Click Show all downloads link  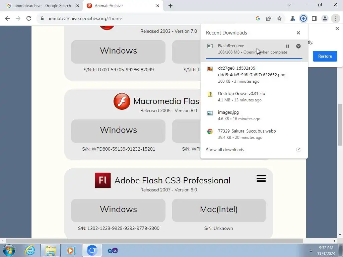[x=225, y=150]
